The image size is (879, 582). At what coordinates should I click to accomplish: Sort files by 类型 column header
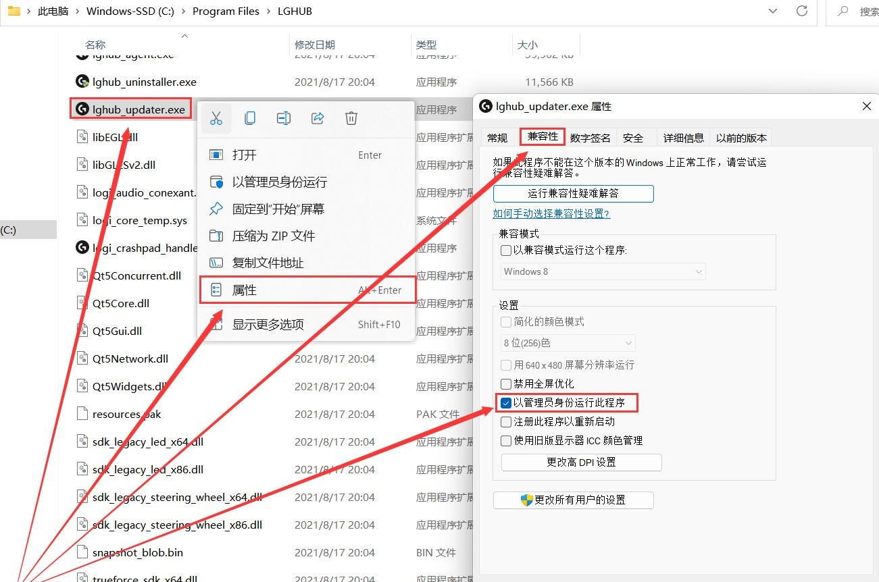pos(426,45)
